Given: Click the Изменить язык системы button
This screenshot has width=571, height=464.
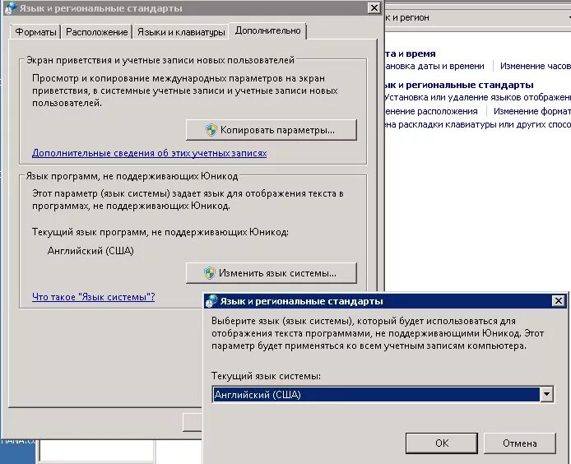Looking at the screenshot, I should (x=272, y=273).
